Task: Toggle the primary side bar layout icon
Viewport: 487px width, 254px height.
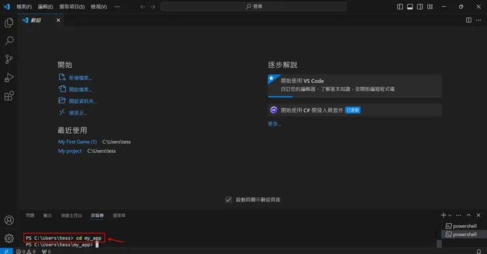Action: pos(400,7)
